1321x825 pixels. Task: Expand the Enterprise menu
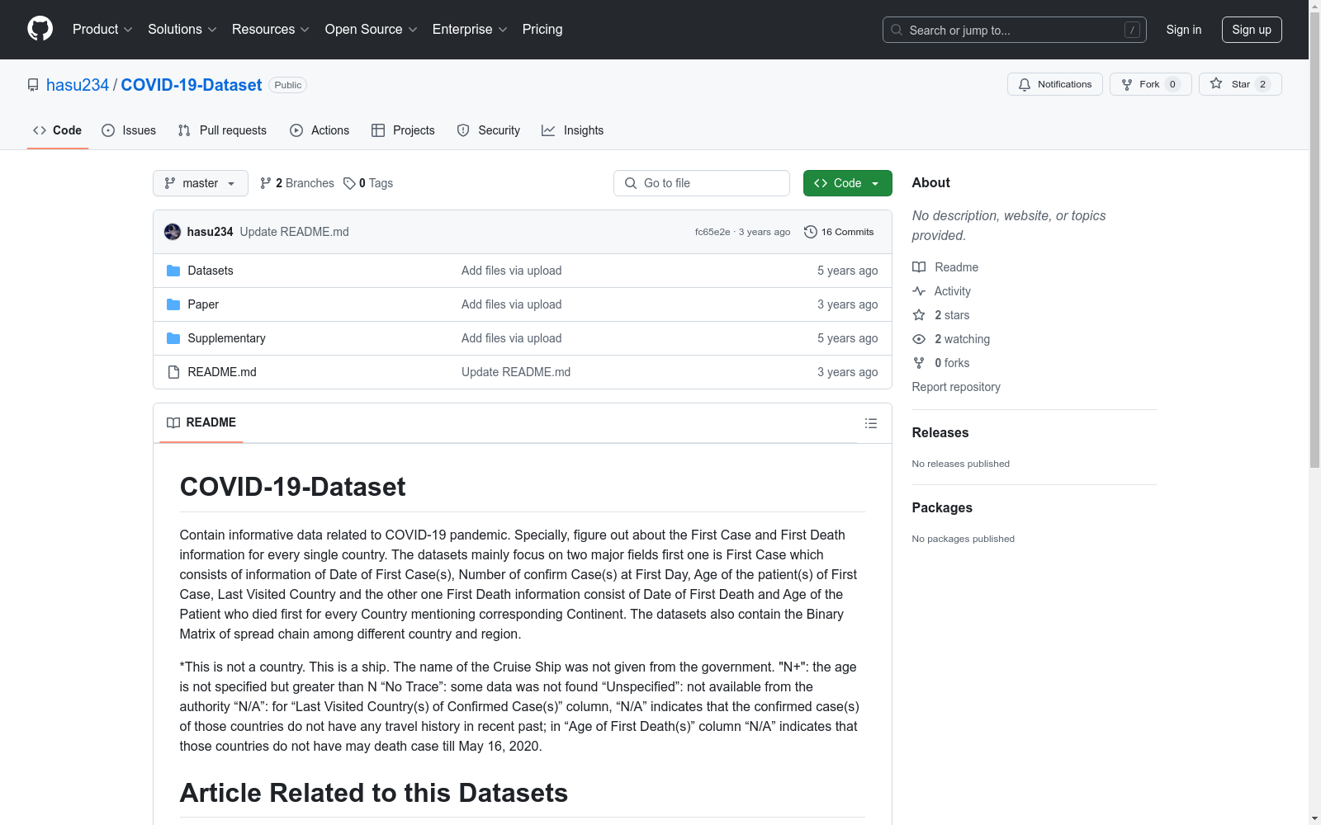point(470,30)
